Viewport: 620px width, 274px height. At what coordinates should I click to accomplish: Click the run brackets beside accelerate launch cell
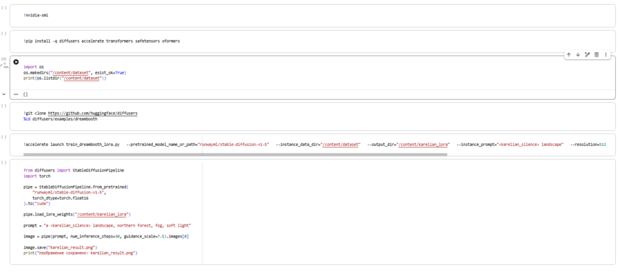[4, 137]
